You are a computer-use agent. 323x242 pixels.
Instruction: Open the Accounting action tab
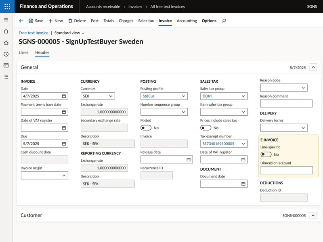tap(187, 21)
